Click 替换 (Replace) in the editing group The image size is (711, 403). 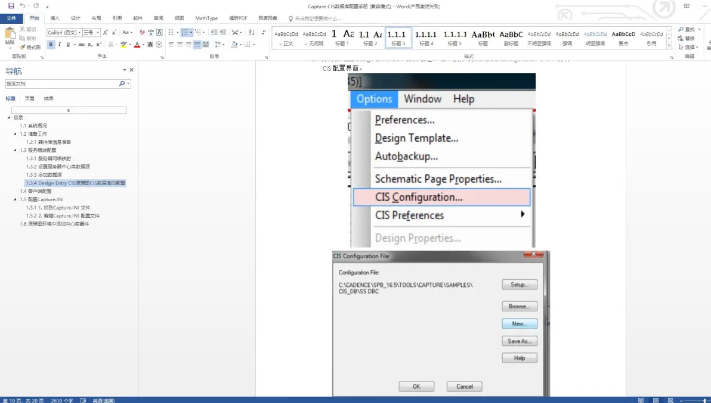tap(686, 39)
